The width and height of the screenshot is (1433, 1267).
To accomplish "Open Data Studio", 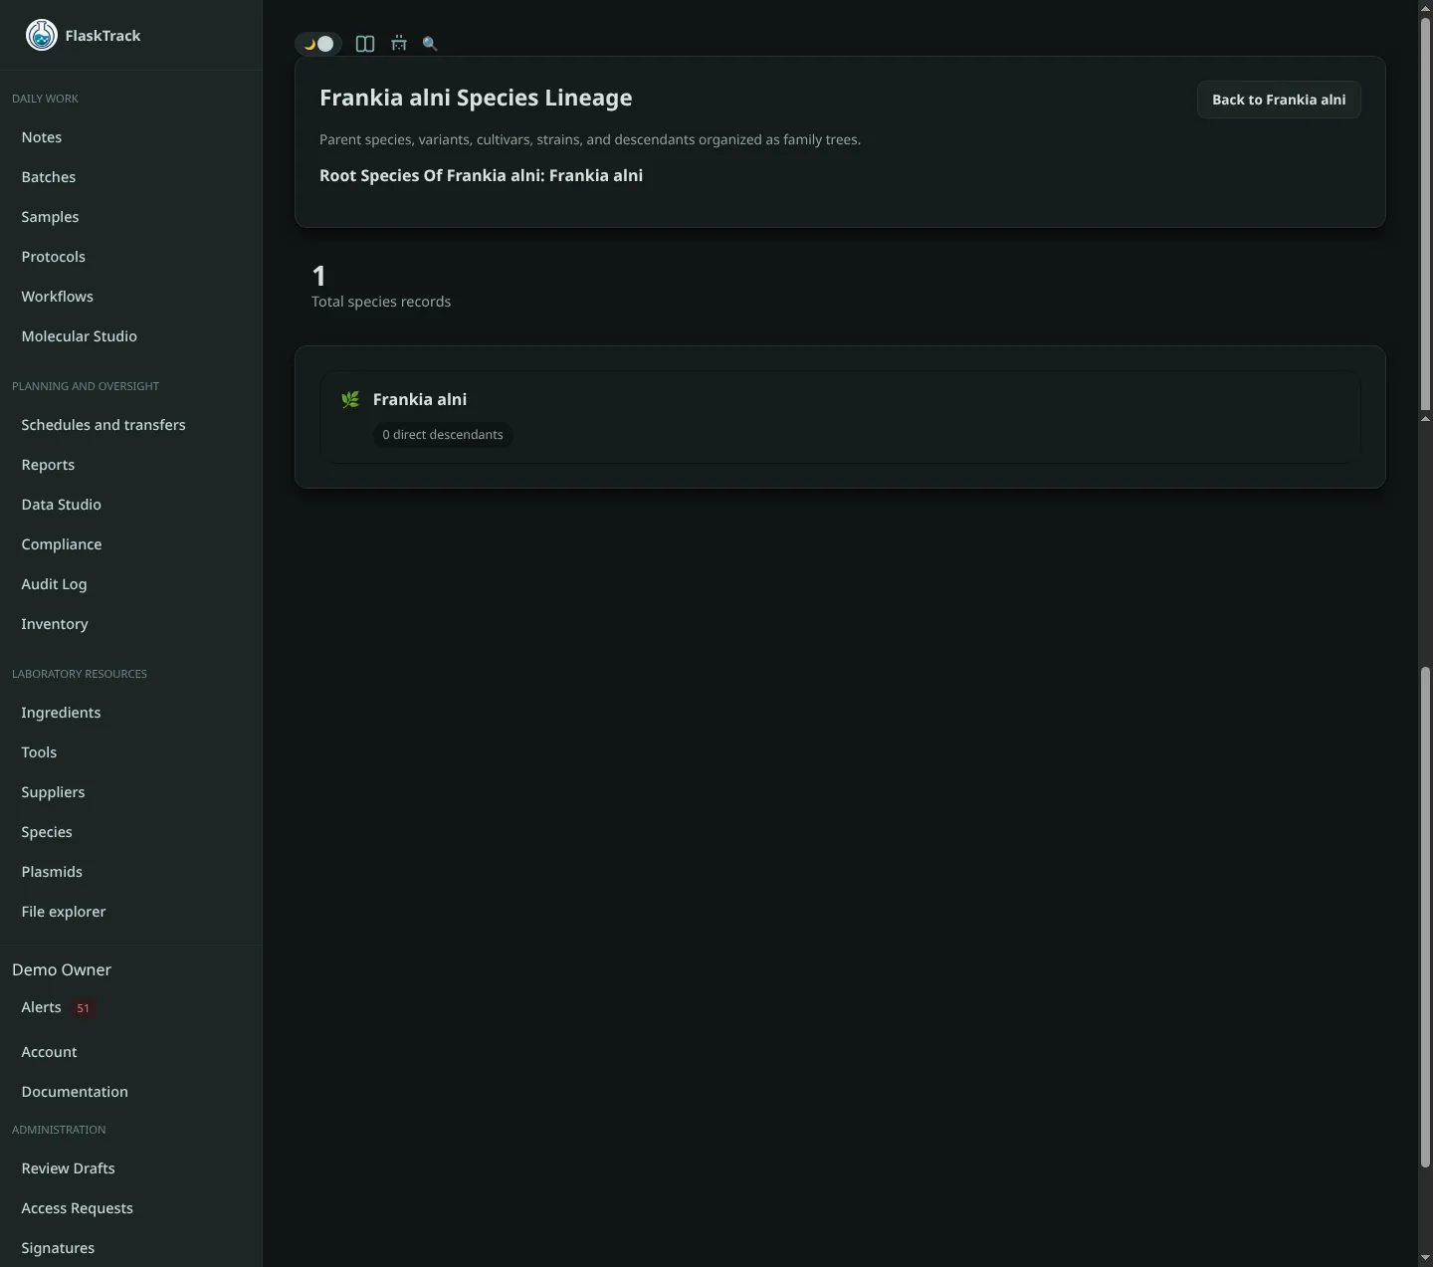I will [x=62, y=505].
